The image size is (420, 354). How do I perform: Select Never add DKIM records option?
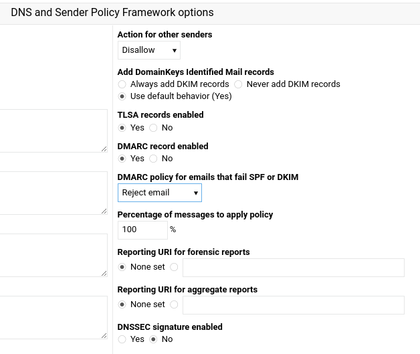pos(238,84)
